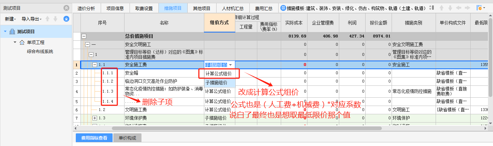Open the column settings gear icon

[x=480, y=8]
